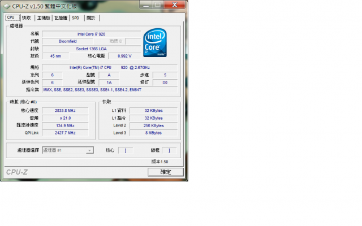Click the Bloomfield code name field

(68, 41)
